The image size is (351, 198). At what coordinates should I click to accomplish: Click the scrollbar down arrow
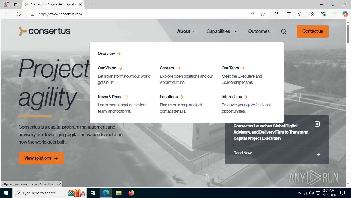click(348, 184)
